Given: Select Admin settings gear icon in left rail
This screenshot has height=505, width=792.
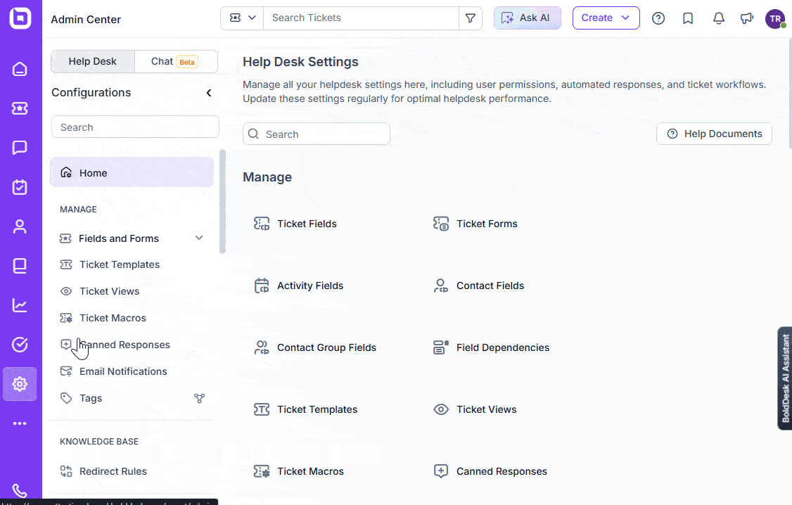Looking at the screenshot, I should 20,384.
